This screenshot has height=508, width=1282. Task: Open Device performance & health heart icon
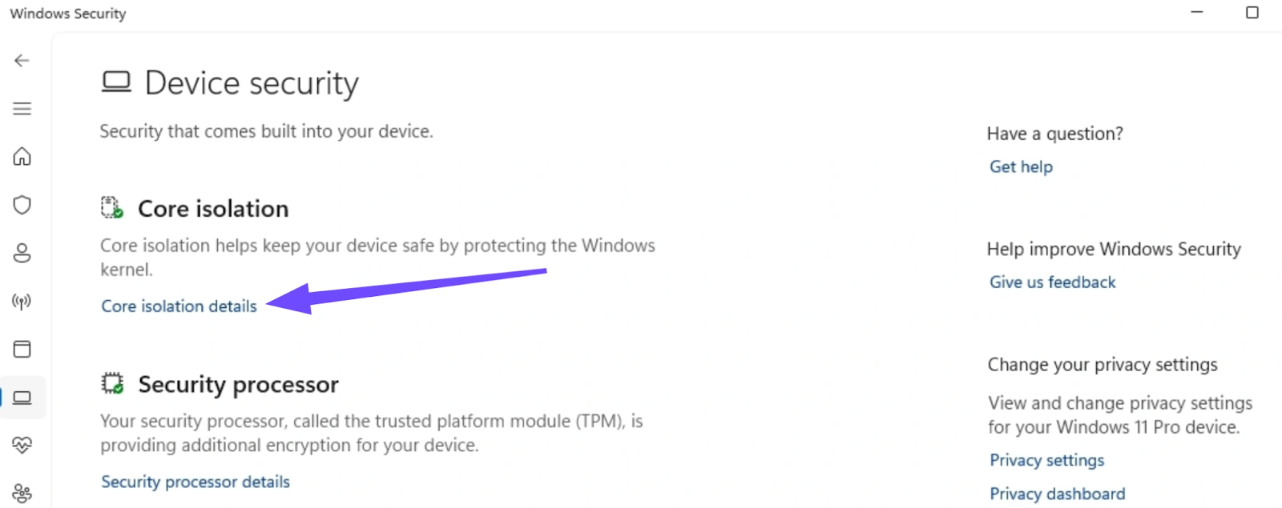tap(22, 445)
